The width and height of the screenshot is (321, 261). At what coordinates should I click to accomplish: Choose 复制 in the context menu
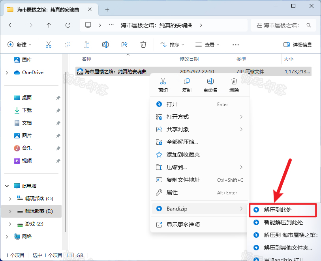[x=186, y=85]
